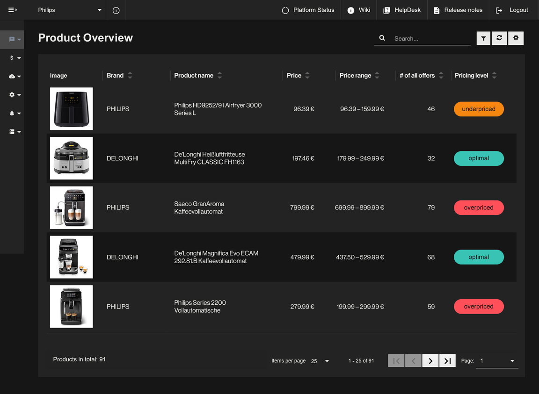Image resolution: width=539 pixels, height=394 pixels.
Task: Open the dollar sign pricing sidebar menu
Action: pos(15,58)
